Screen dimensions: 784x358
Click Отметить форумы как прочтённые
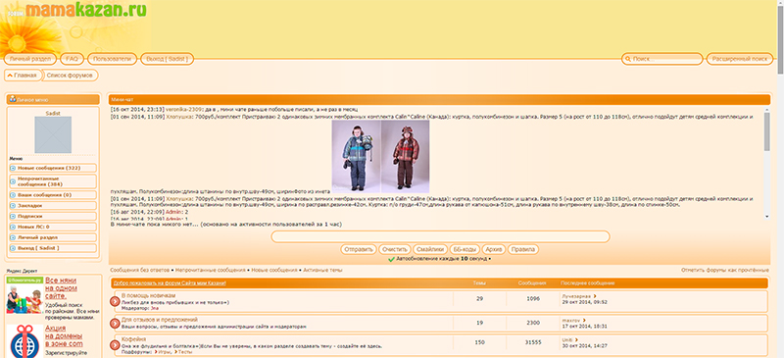725,270
